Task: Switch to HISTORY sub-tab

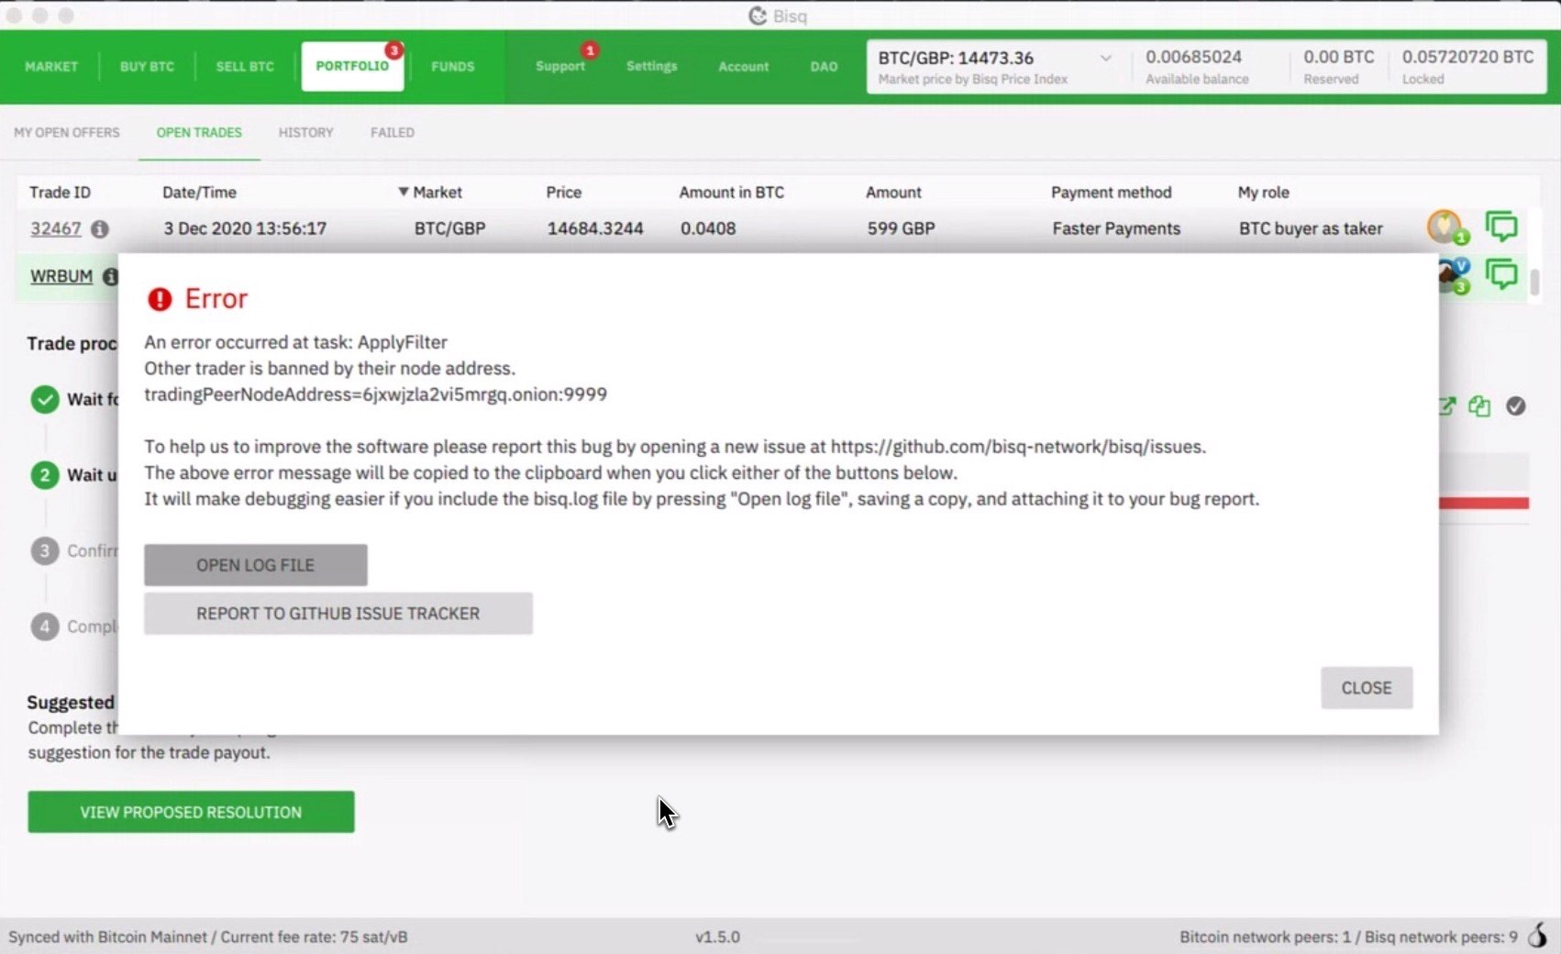Action: coord(306,132)
